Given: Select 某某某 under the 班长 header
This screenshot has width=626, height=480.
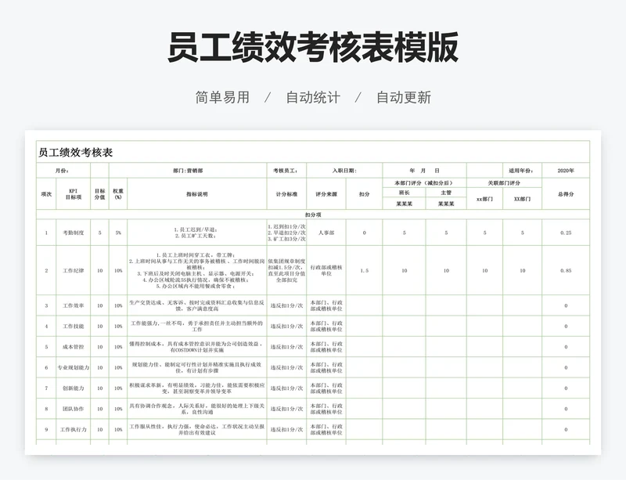Looking at the screenshot, I should click(404, 204).
